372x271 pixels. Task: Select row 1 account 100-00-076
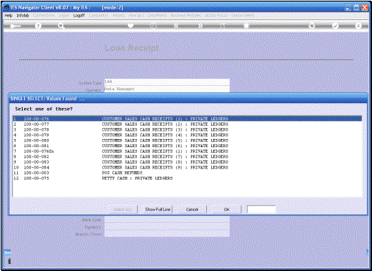click(187, 119)
